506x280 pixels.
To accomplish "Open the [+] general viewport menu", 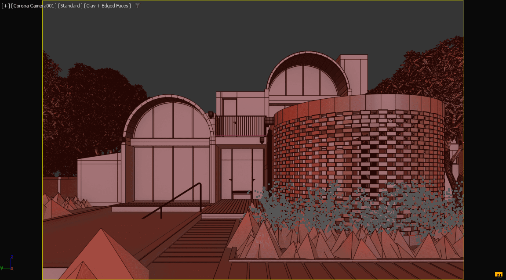I will 6,6.
